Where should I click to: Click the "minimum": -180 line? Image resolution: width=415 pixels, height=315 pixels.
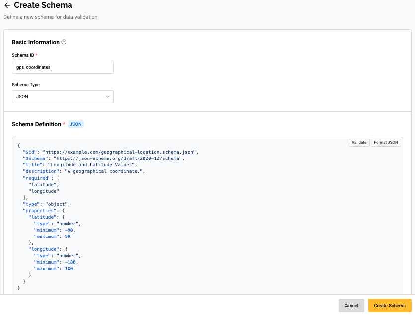pos(56,262)
